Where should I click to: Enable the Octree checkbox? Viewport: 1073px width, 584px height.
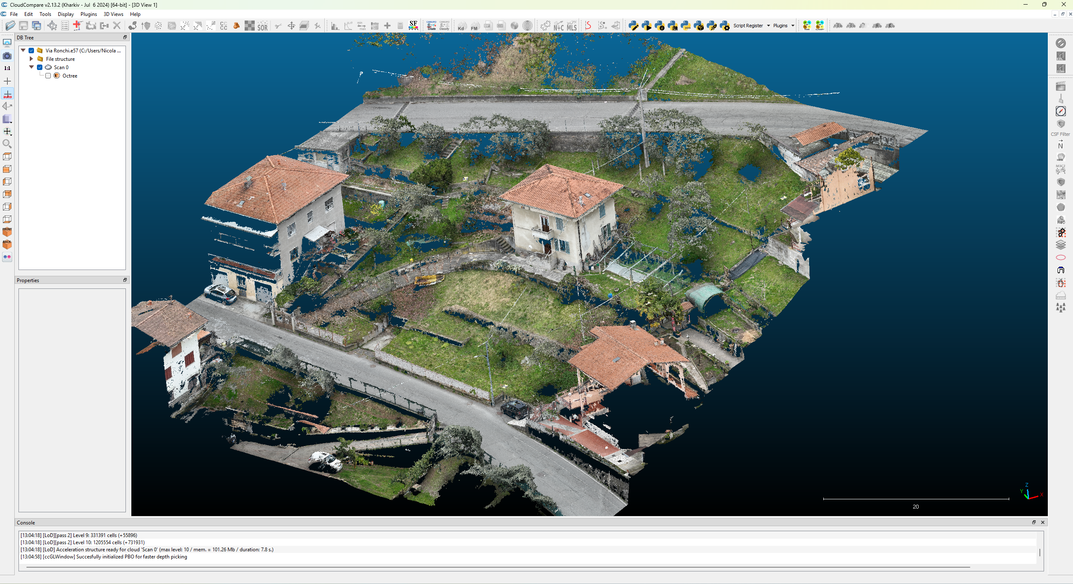pos(48,75)
